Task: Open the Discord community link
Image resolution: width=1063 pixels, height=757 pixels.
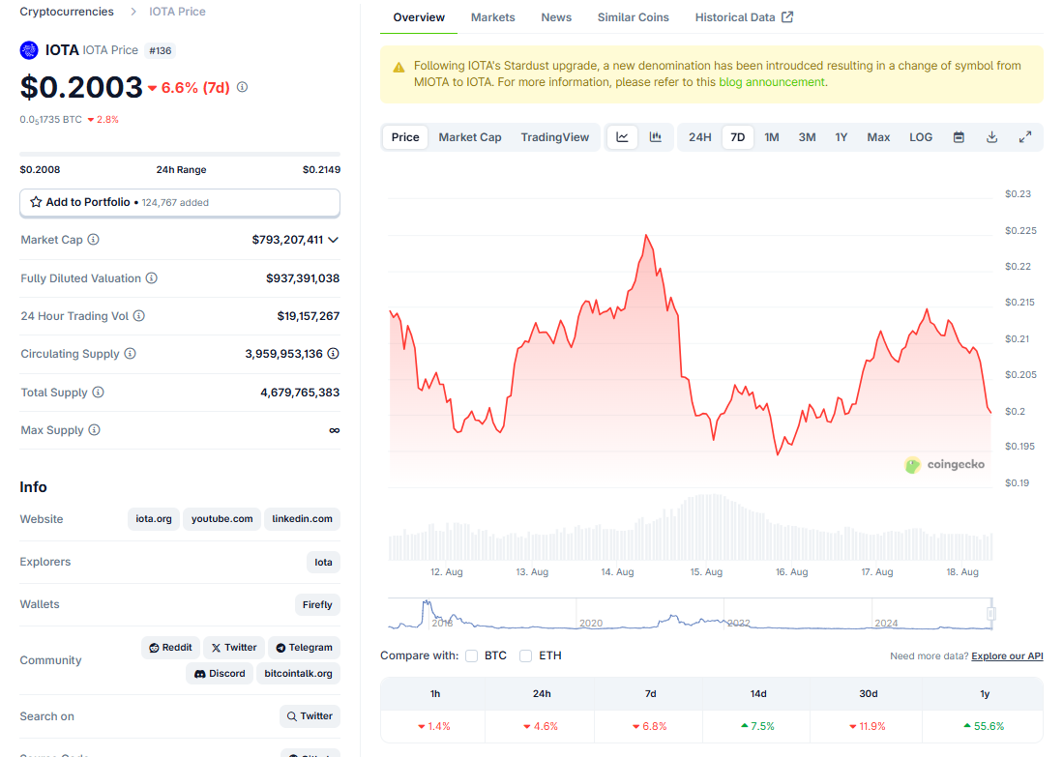Action: [x=220, y=674]
